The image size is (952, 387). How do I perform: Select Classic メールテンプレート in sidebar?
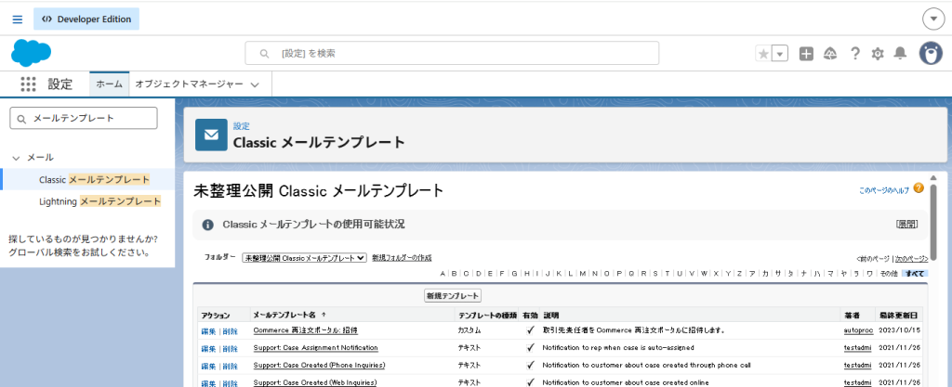94,179
